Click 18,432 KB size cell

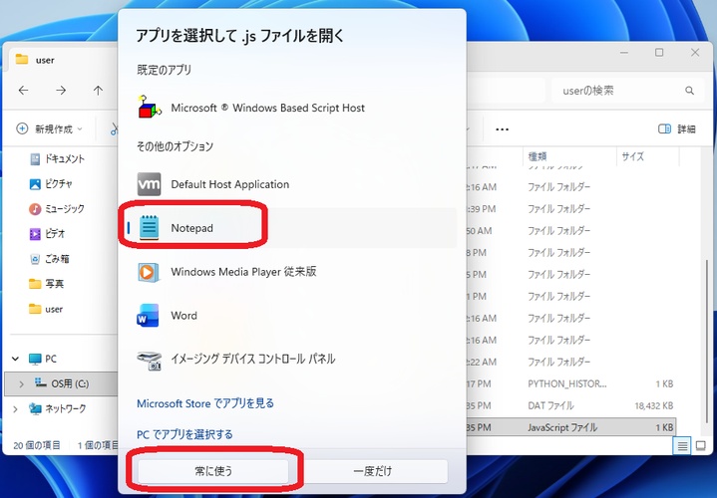(654, 405)
